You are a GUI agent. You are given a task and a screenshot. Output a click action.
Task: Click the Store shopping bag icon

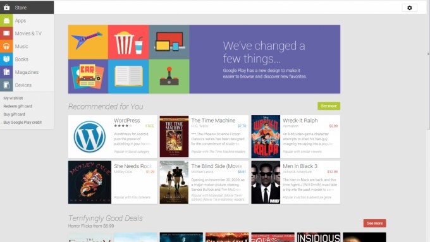coord(6,8)
